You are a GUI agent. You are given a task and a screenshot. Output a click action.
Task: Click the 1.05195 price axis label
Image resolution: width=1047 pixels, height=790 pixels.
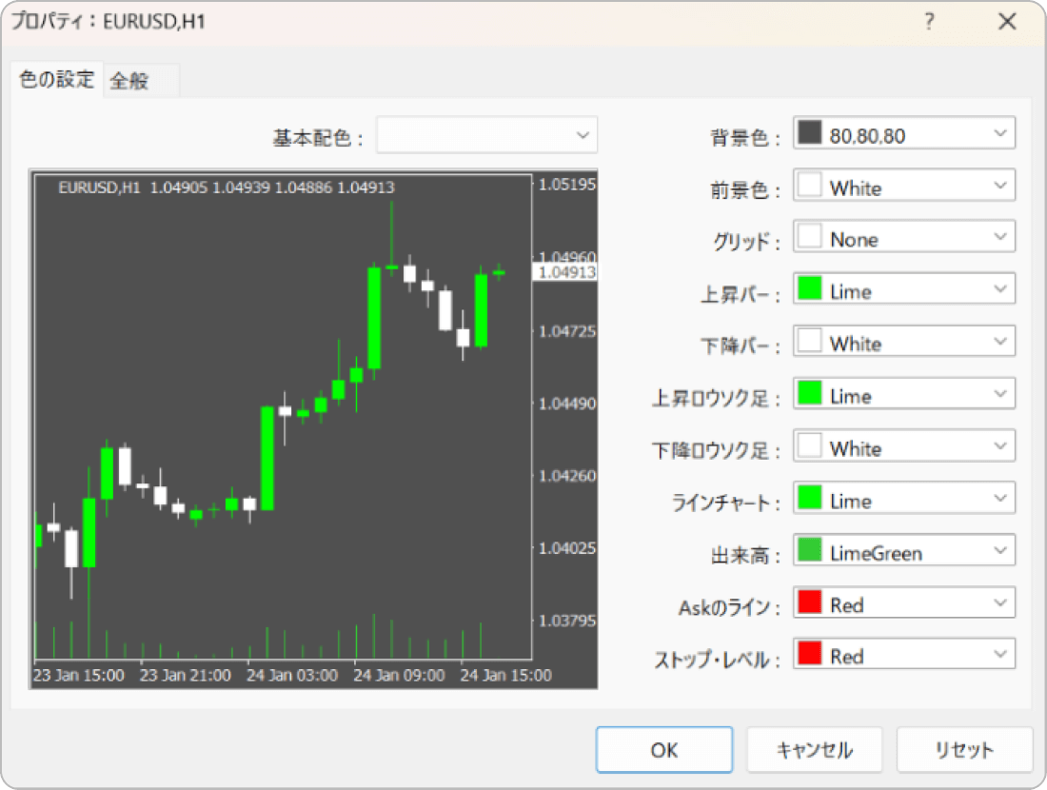(567, 185)
